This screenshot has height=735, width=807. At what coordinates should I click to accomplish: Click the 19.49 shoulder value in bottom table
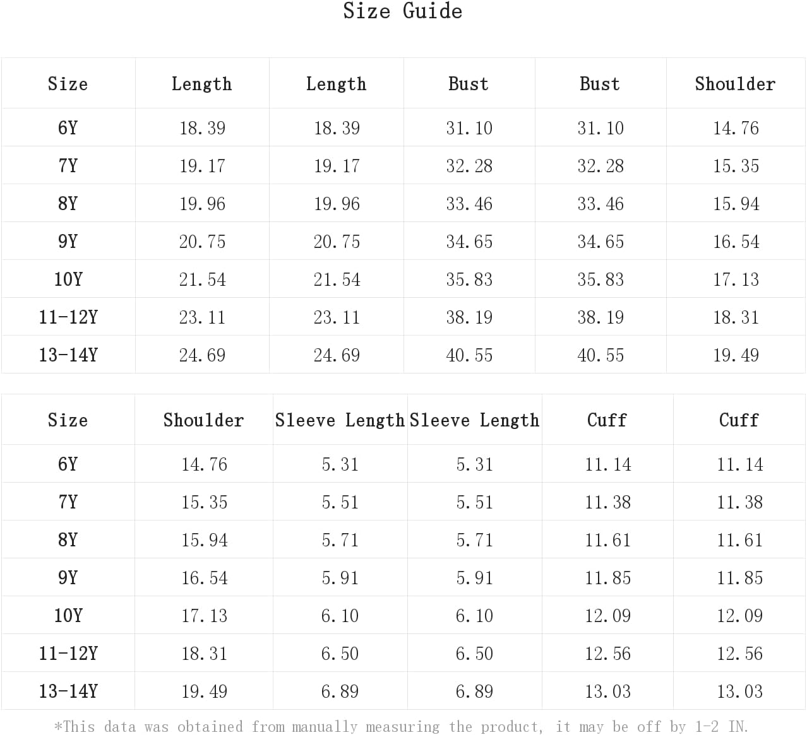point(204,691)
